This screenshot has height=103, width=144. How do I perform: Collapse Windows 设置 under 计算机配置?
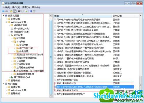tap(6, 22)
